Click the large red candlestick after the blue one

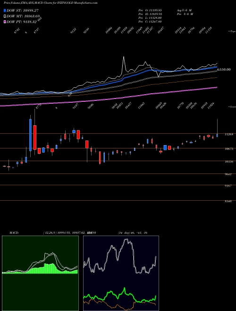coord(35,138)
